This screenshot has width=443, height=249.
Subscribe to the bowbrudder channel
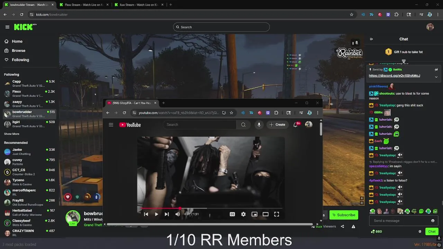pyautogui.click(x=344, y=215)
